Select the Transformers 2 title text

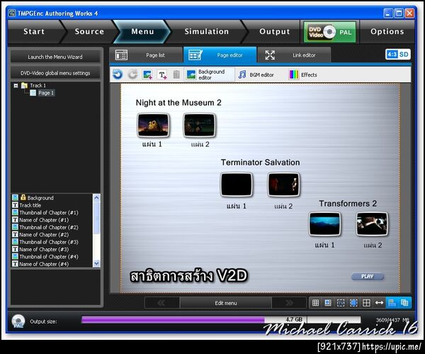(348, 204)
